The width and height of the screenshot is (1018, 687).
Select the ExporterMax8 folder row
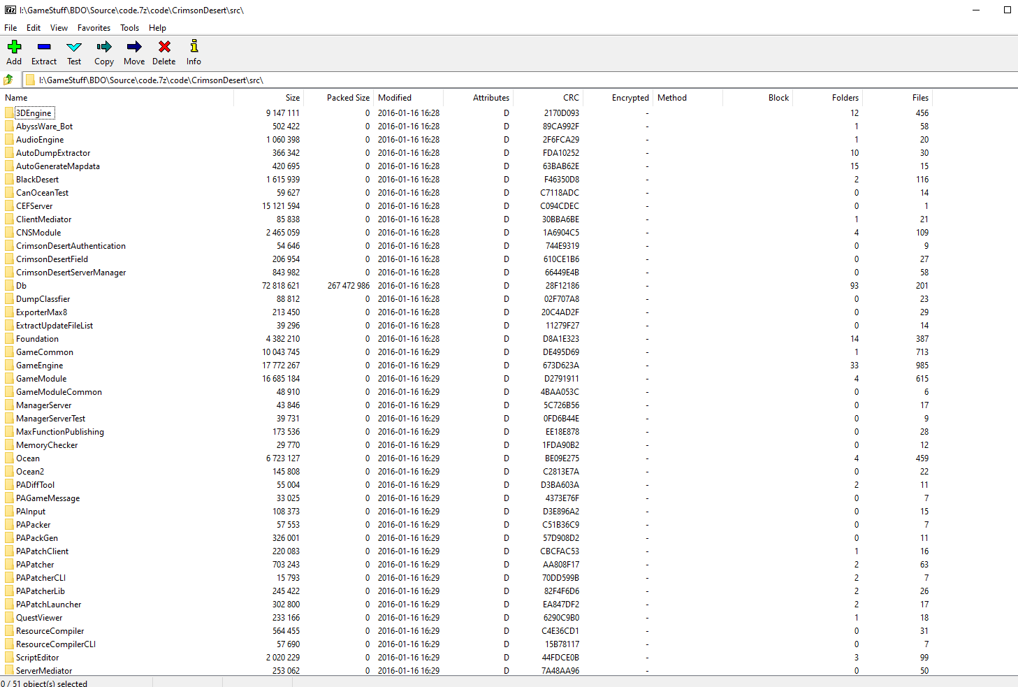[467, 312]
